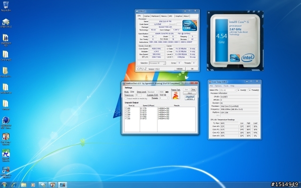This screenshot has width=301, height=188.
Task: Launch the CPUID CPU-Z desktop shortcut
Action: pos(6,23)
